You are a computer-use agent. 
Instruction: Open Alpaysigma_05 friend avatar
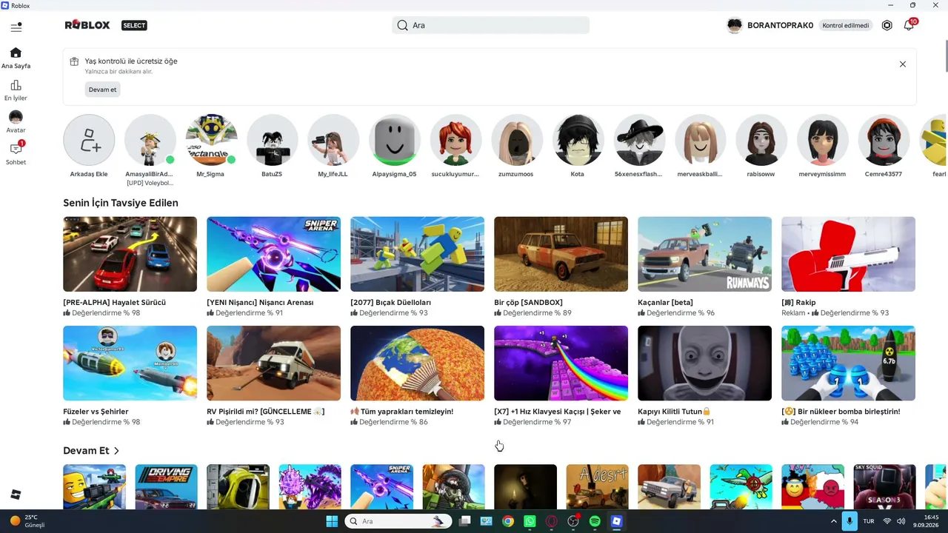395,140
